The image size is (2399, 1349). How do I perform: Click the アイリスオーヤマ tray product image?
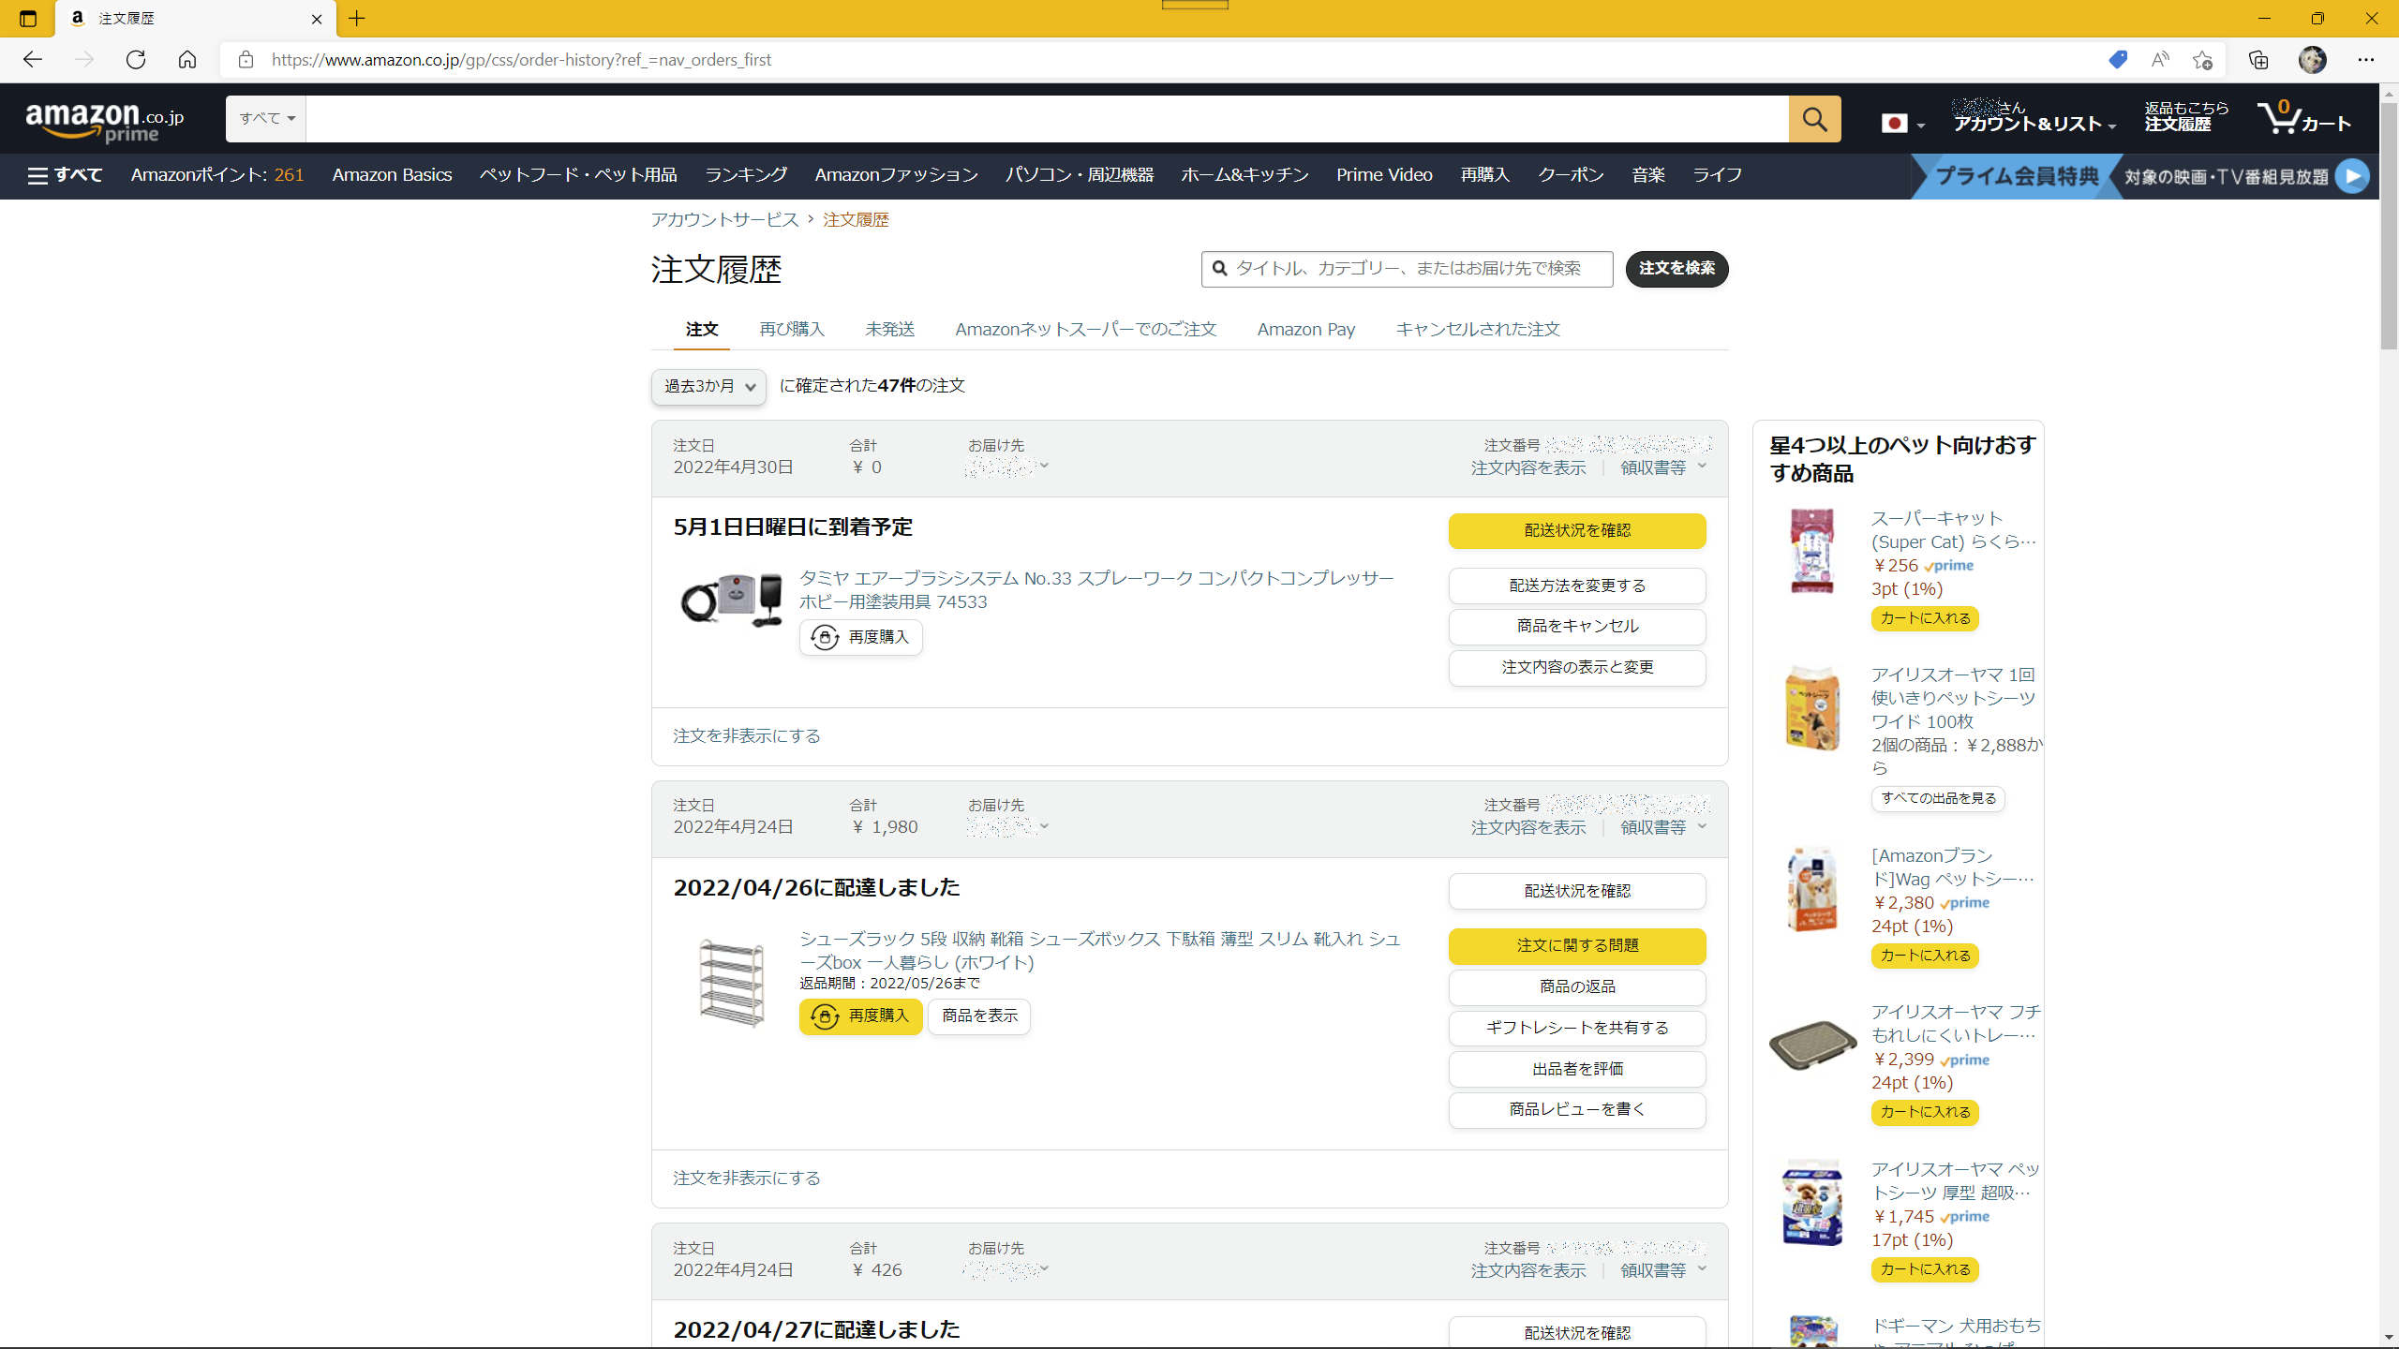[x=1812, y=1045]
